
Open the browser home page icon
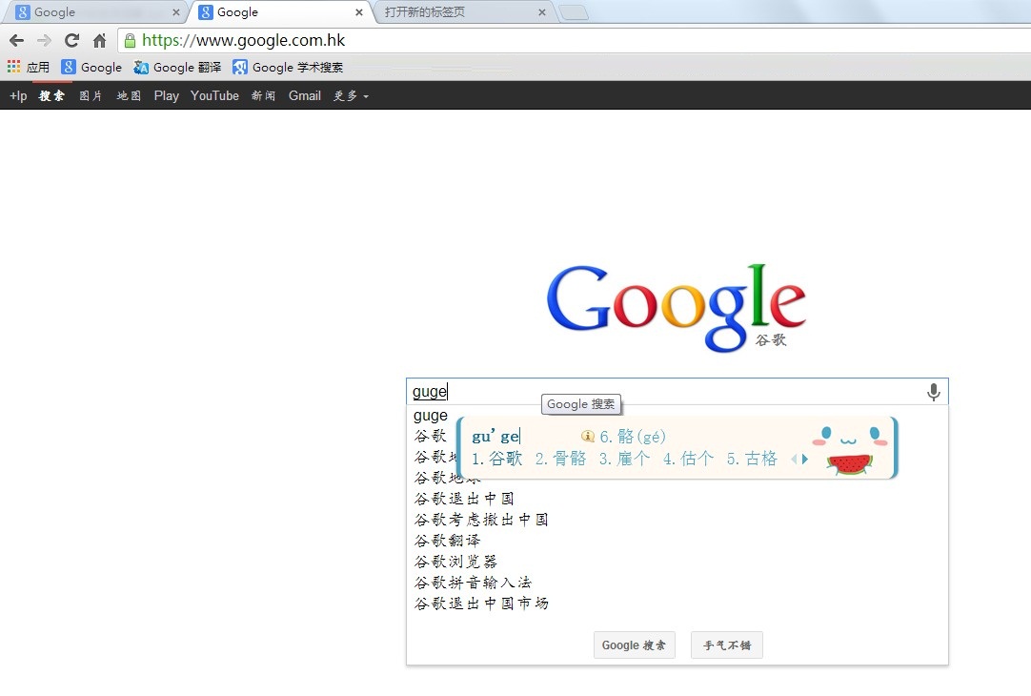coord(98,41)
